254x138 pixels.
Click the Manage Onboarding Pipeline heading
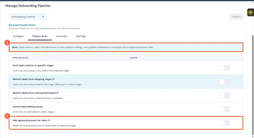click(28, 6)
